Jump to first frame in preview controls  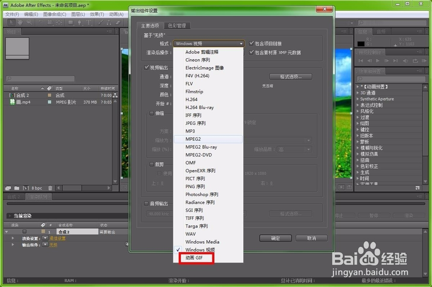pyautogui.click(x=361, y=60)
